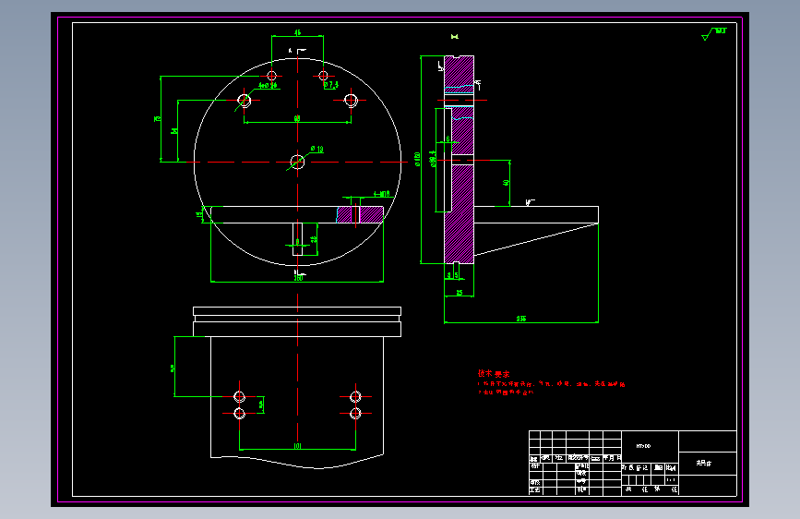Click the width dimension beneath the circular front view

click(298, 278)
